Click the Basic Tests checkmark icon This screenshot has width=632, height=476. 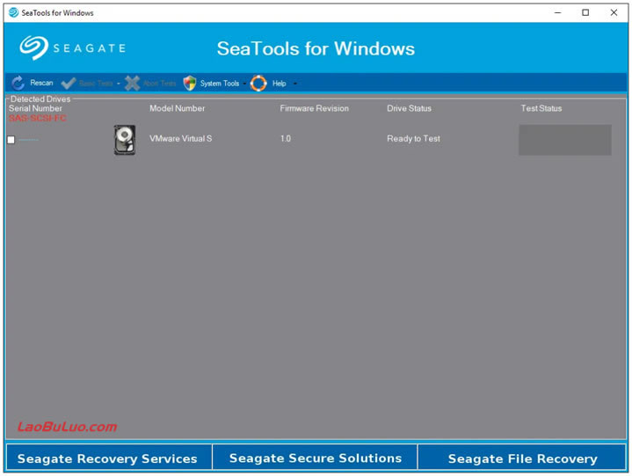pos(68,84)
